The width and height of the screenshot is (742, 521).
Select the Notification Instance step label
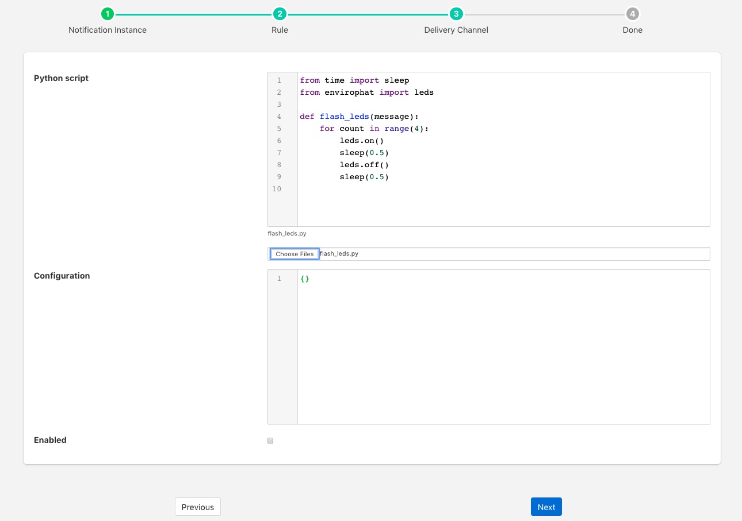(107, 30)
